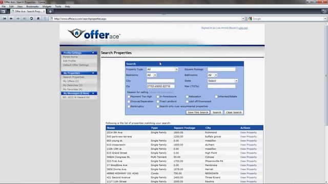The image size is (328, 184).
Task: Open My Searches (3) in the sidebar
Action: [x=73, y=85]
